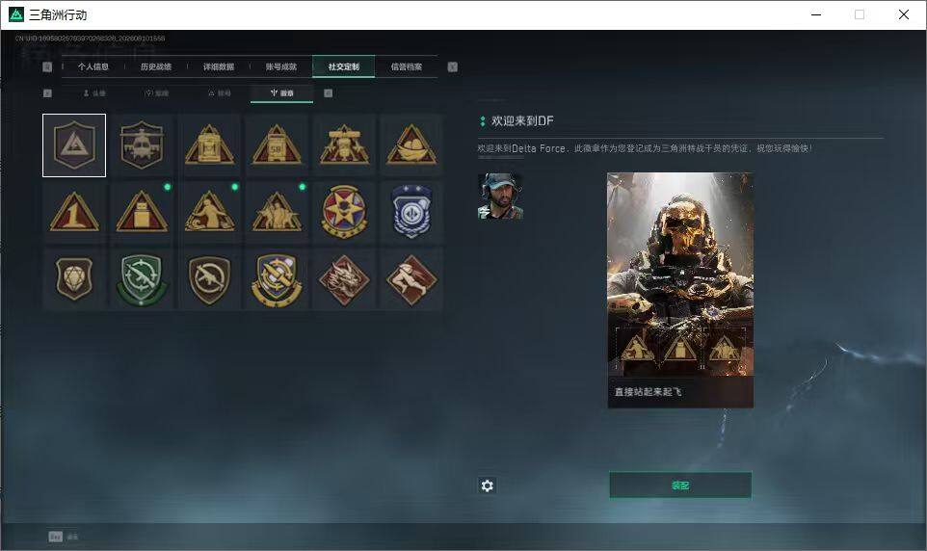Click the Esc return button at bottom left

(x=64, y=537)
